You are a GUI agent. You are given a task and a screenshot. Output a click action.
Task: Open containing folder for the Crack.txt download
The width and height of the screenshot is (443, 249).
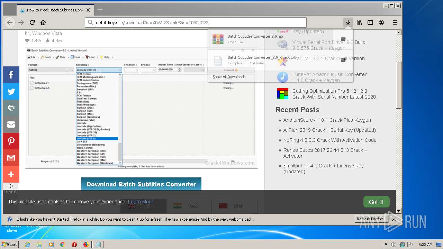click(343, 60)
